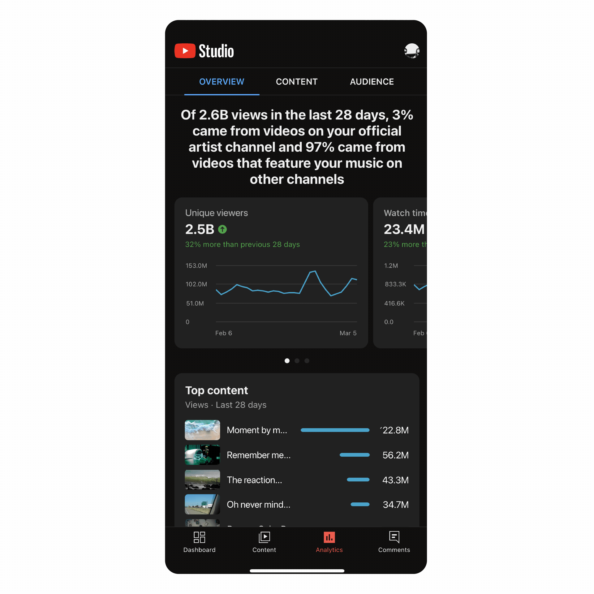The width and height of the screenshot is (594, 594).
Task: View 'Oh never mind...' video entry
Action: tap(298, 505)
